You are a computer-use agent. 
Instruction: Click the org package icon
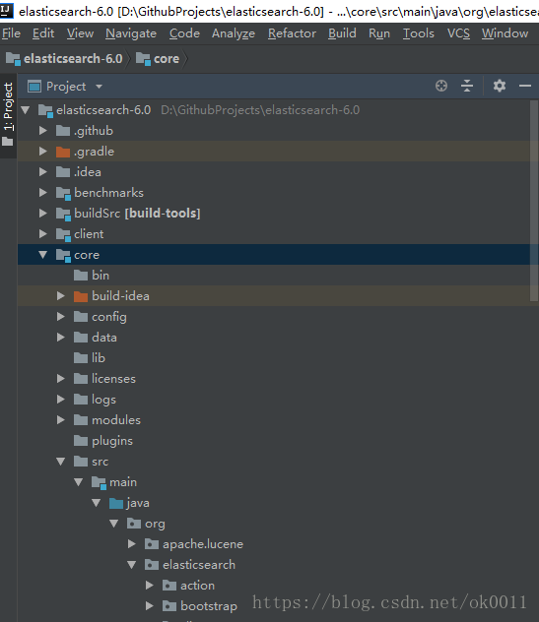click(x=134, y=524)
